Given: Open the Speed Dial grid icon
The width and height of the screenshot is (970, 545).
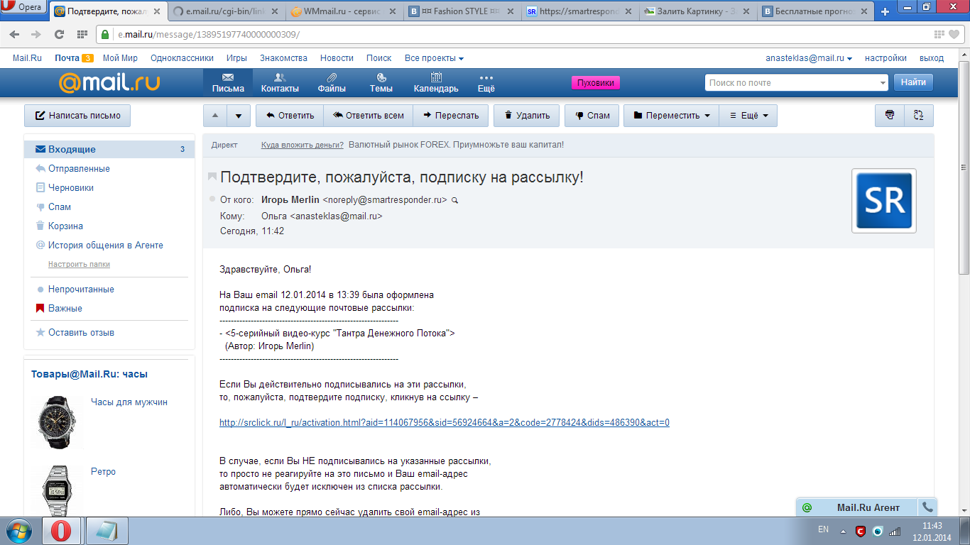Looking at the screenshot, I should [82, 34].
